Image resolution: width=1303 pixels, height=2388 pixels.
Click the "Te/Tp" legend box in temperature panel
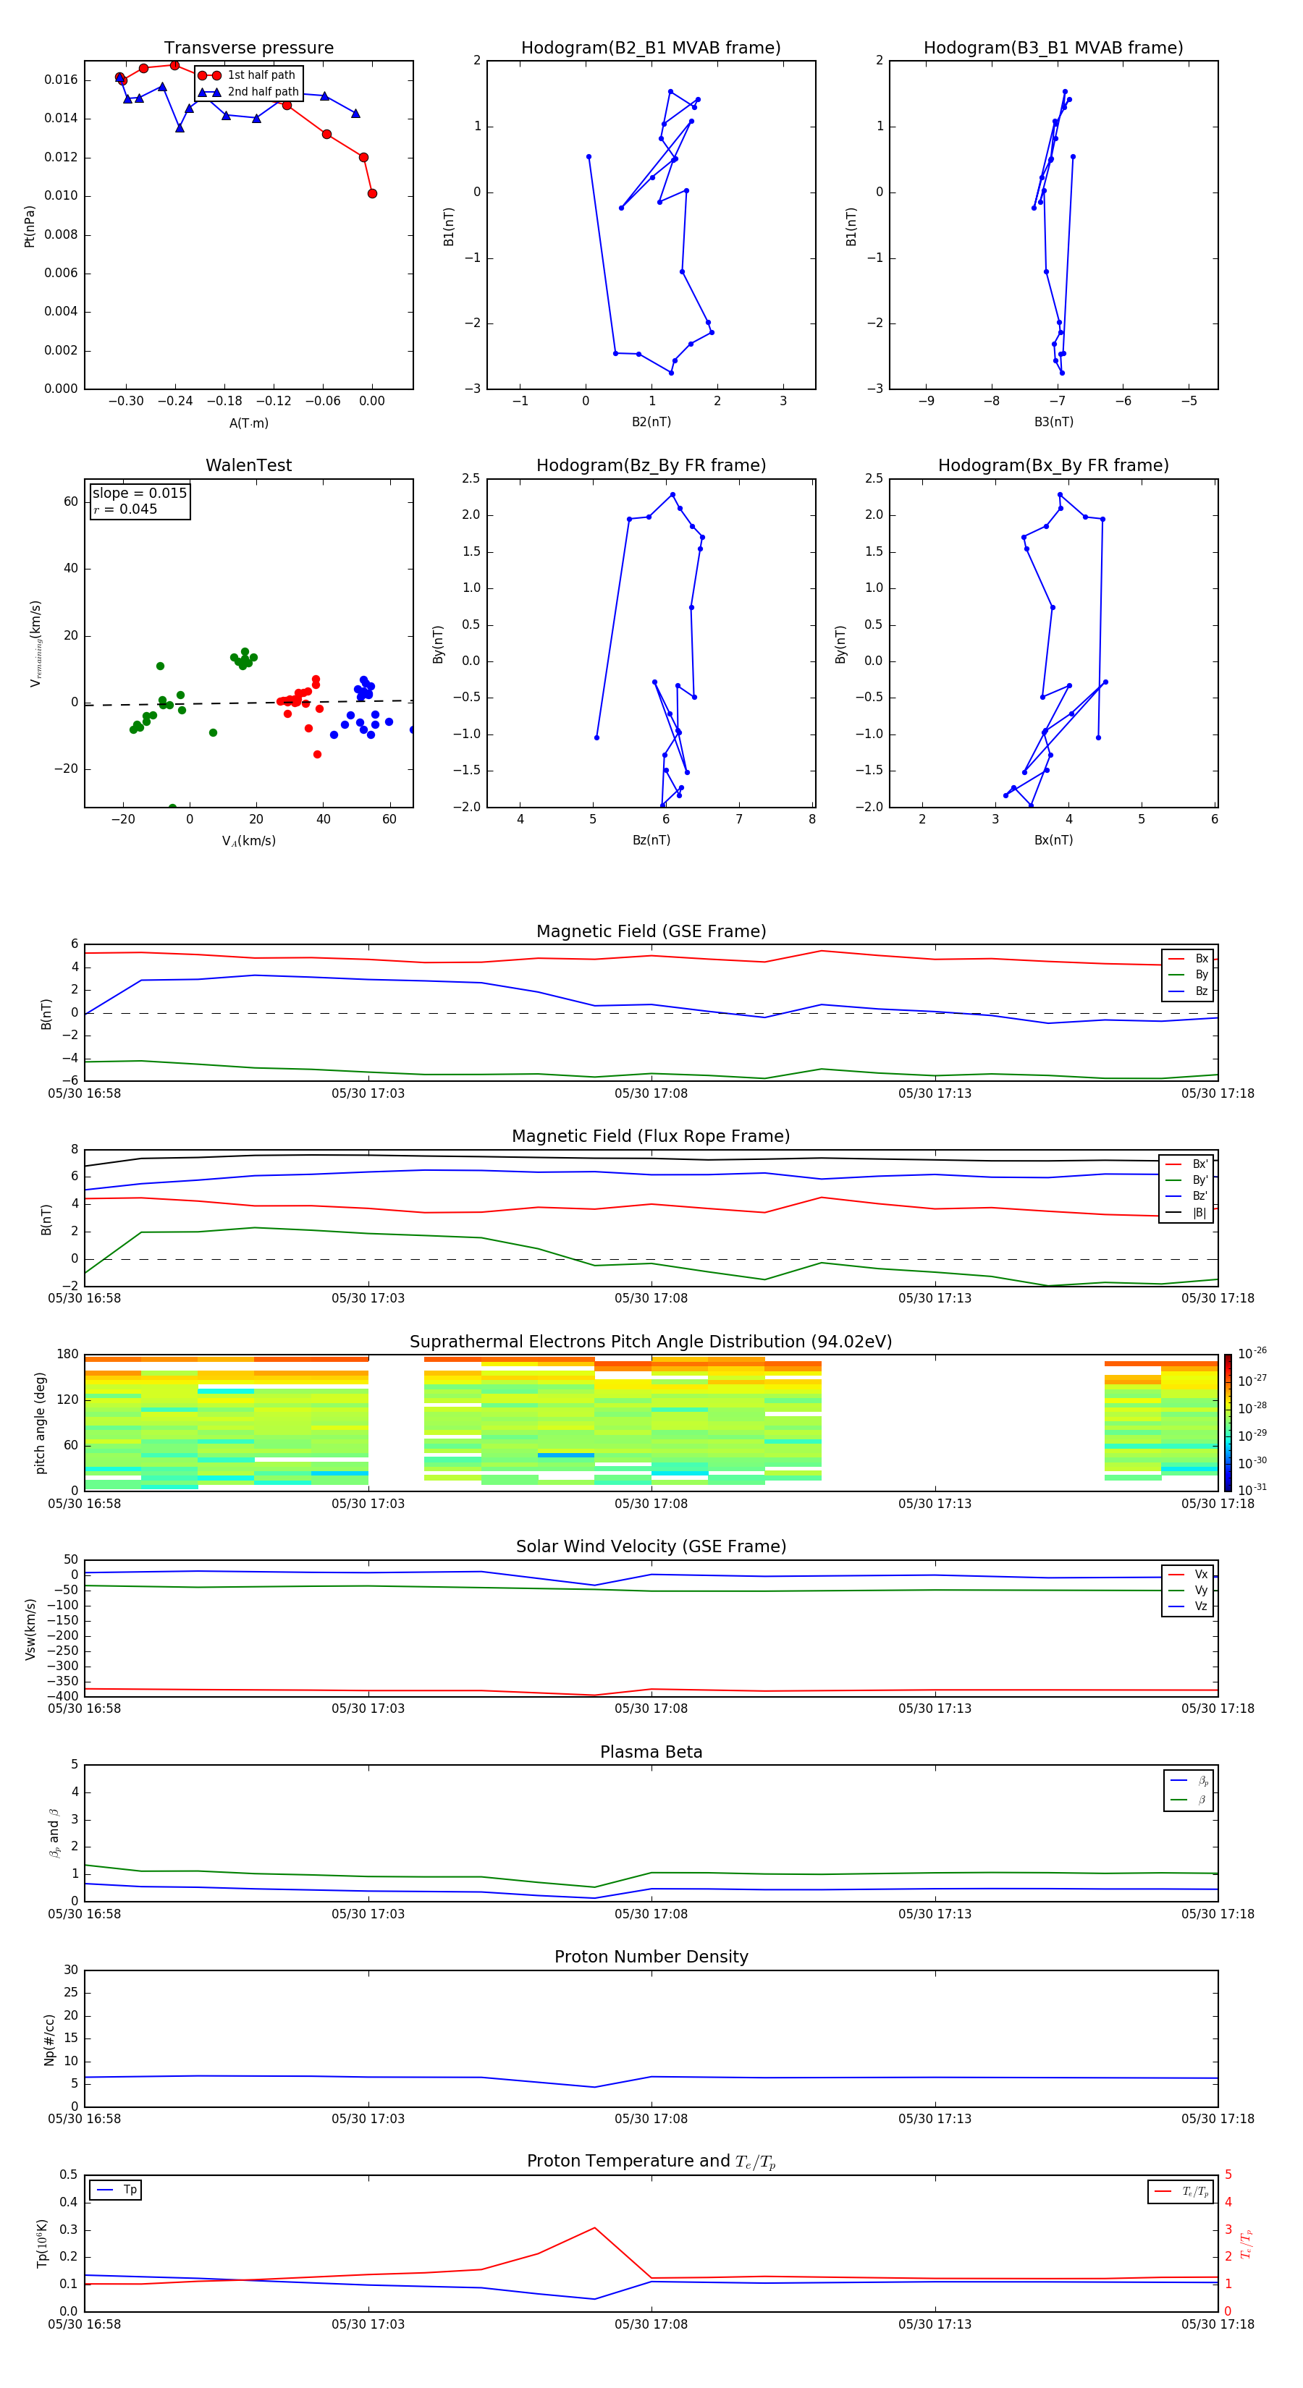pyautogui.click(x=1181, y=2191)
